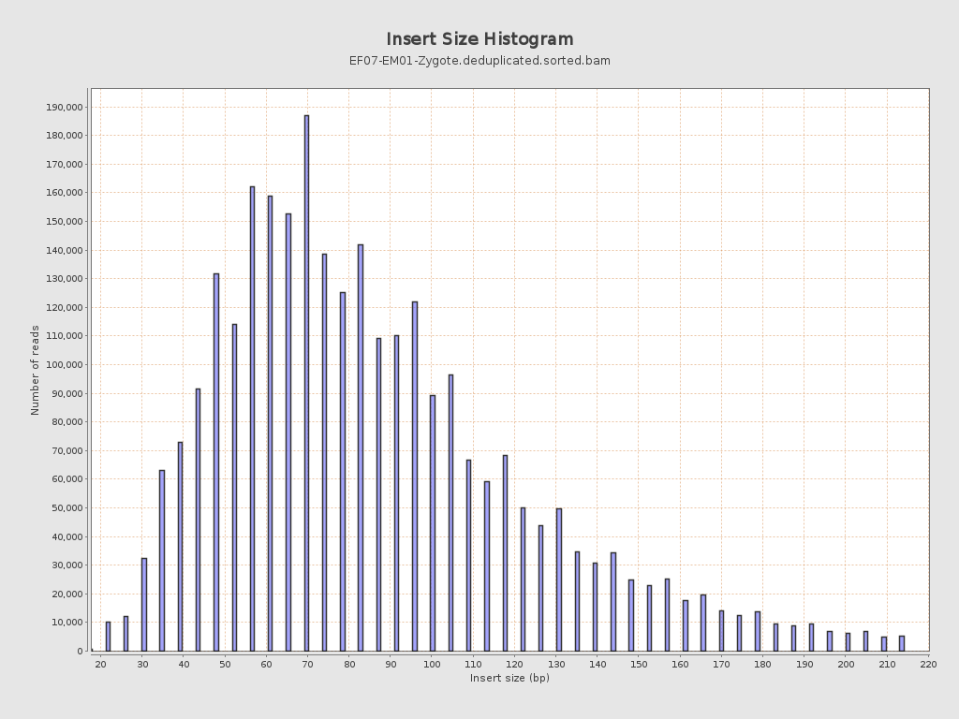Click the 140,000 y-axis tick label
This screenshot has width=959, height=719.
point(65,250)
